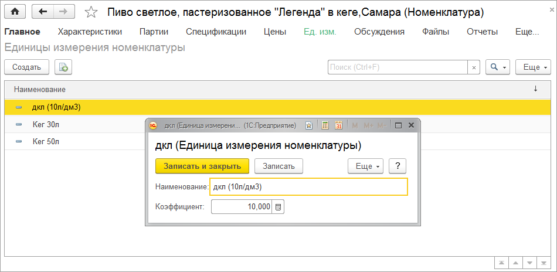
Task: Open search options magnifier dropdown
Action: coord(498,67)
